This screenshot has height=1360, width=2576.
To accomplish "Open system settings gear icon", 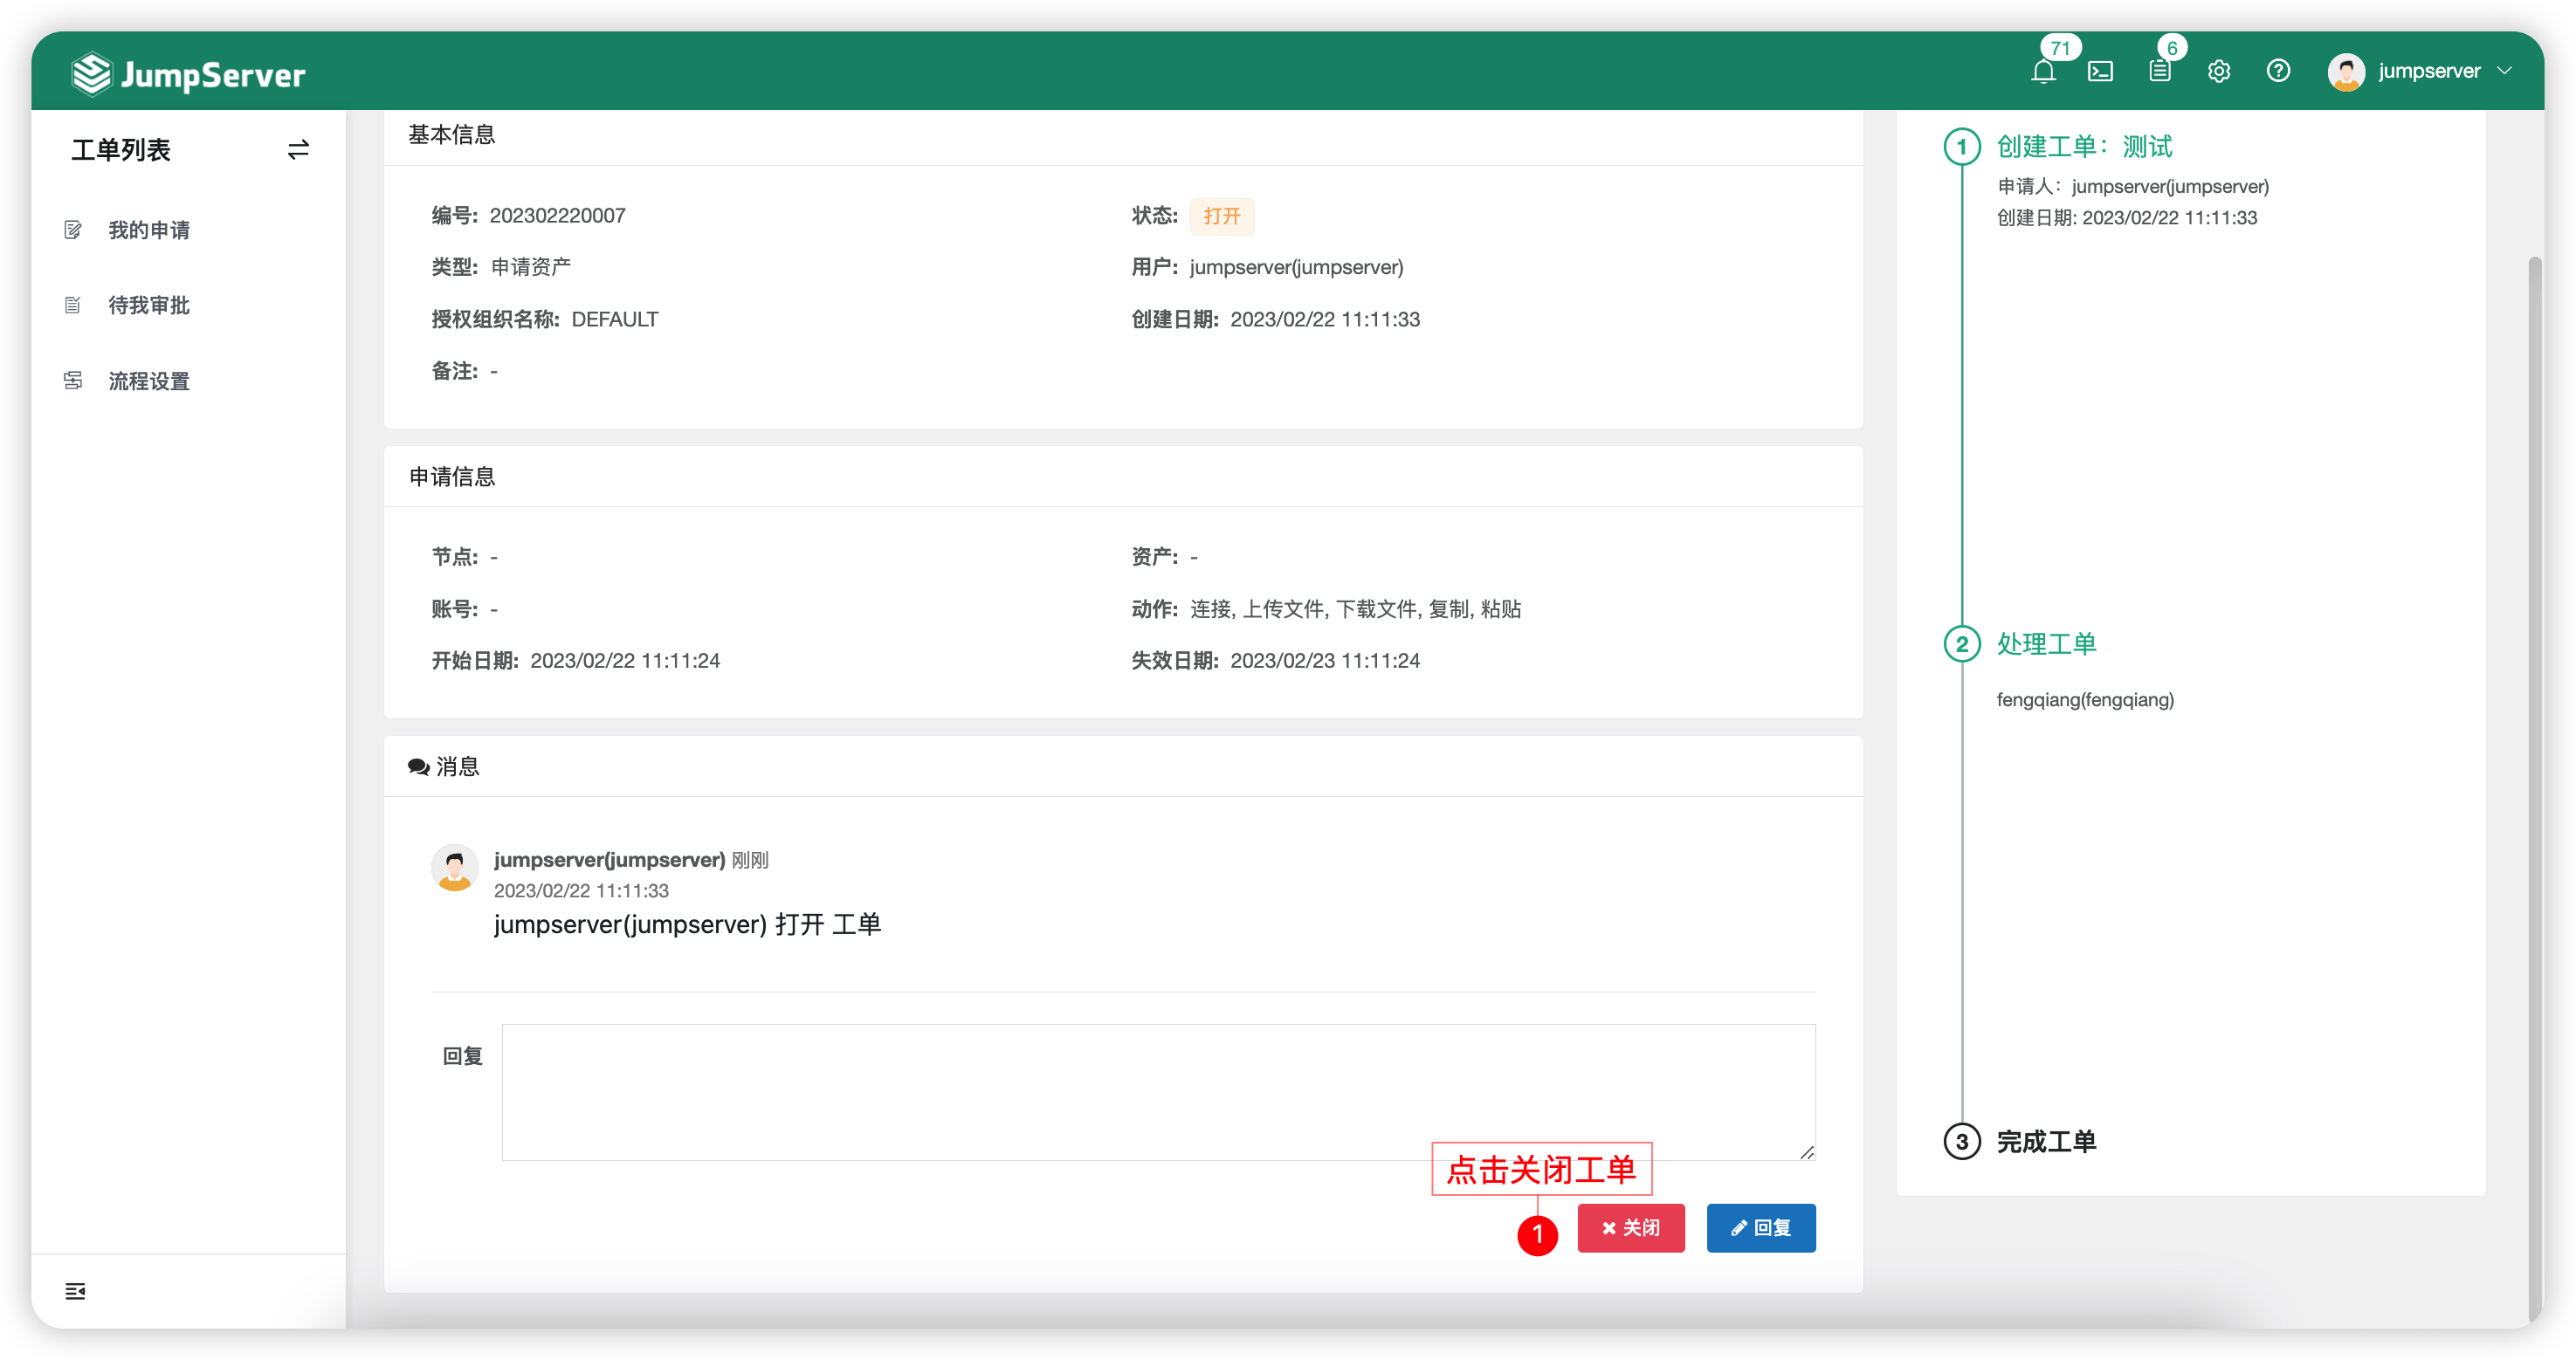I will tap(2219, 72).
